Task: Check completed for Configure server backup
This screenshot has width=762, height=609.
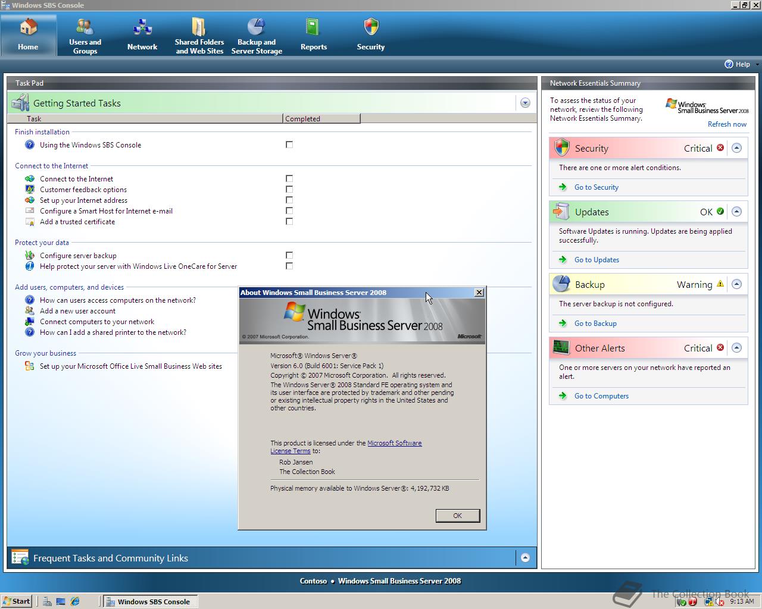Action: tap(289, 255)
